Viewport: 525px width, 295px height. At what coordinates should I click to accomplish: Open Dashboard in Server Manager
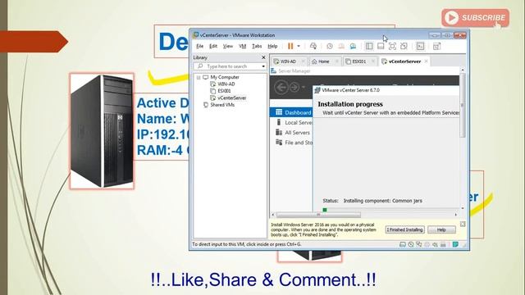pyautogui.click(x=291, y=112)
